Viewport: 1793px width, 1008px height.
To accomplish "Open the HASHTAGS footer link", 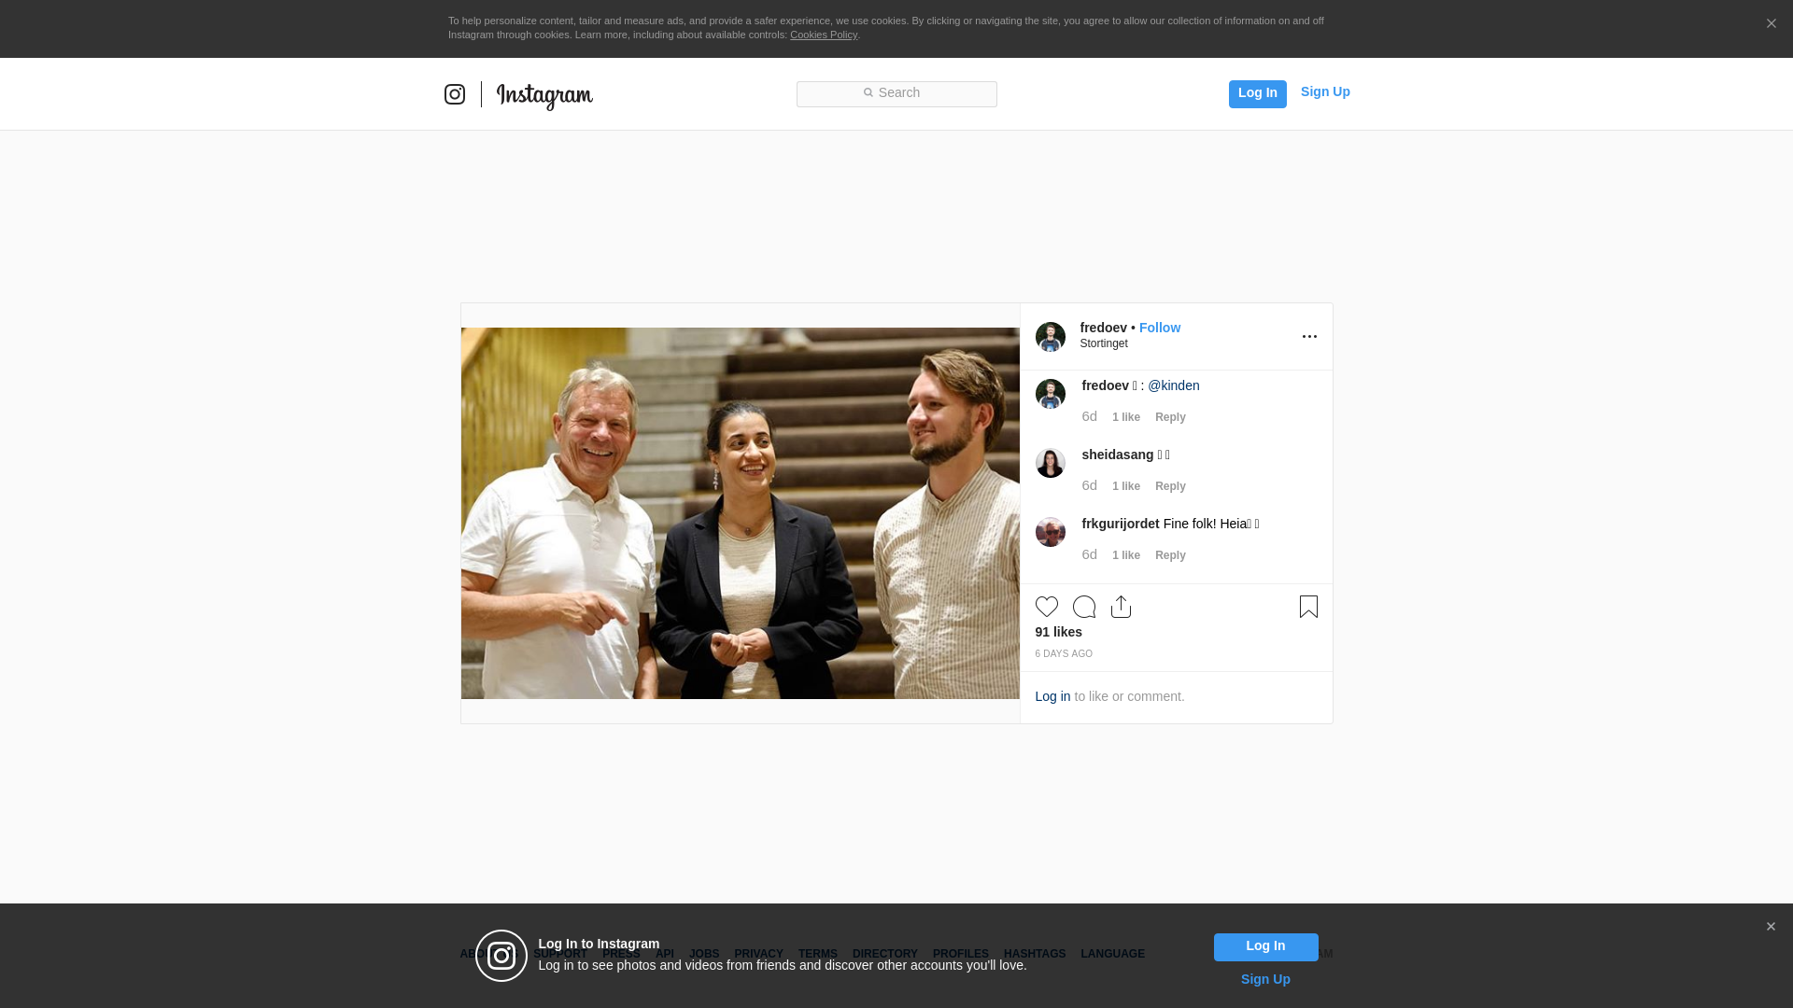I will tap(1035, 954).
